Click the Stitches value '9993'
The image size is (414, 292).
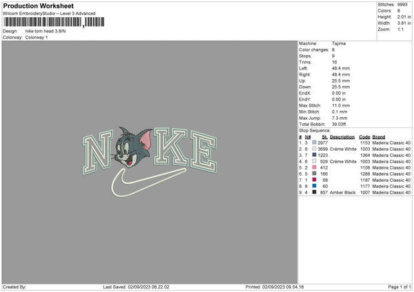tap(402, 5)
